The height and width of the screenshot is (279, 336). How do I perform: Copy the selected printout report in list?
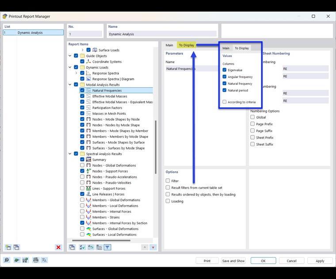[x=16, y=247]
